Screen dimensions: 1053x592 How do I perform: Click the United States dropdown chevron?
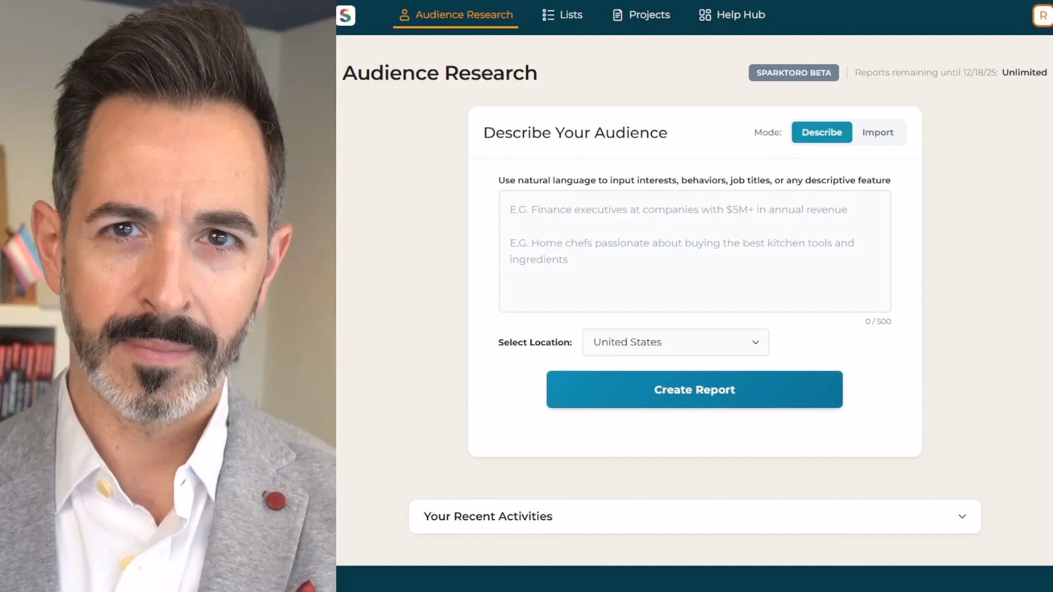755,342
